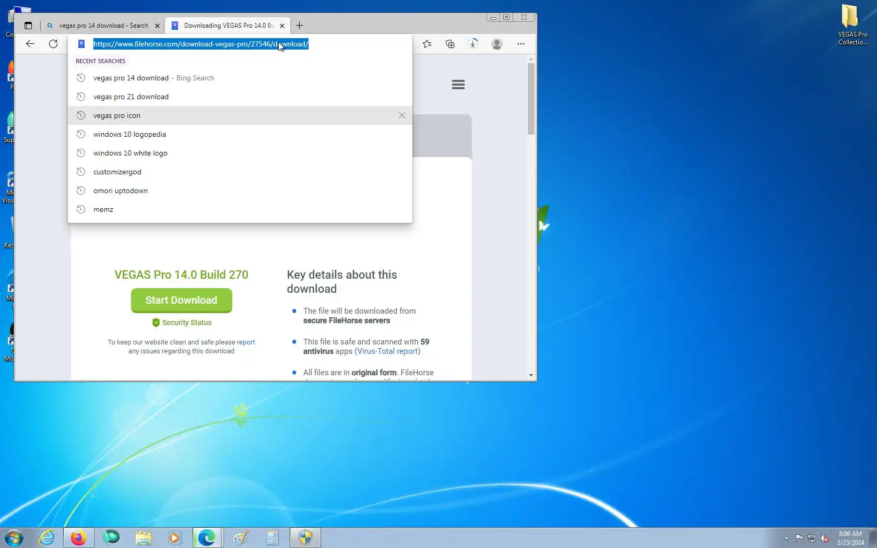Image resolution: width=877 pixels, height=548 pixels.
Task: Open the Virus-Total report link
Action: click(388, 351)
